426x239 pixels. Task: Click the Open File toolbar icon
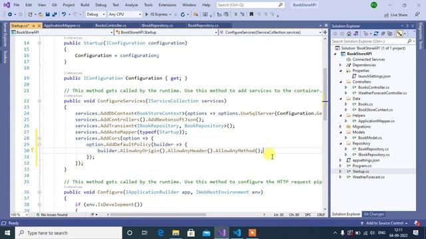(41, 15)
